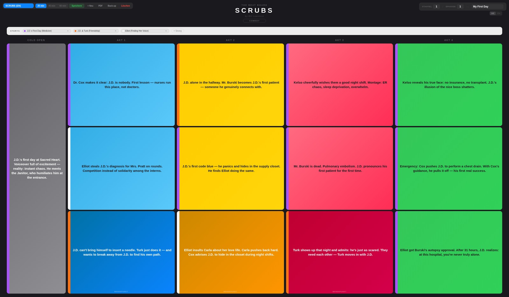Remove the Elliot (Finding Her Voice) story
The height and width of the screenshot is (297, 509).
(166, 31)
